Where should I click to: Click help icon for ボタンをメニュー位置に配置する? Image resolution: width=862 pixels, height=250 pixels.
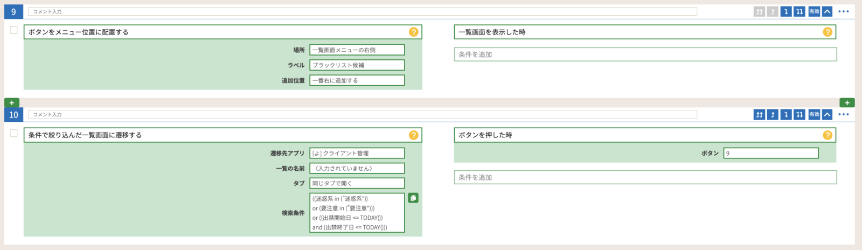[413, 32]
